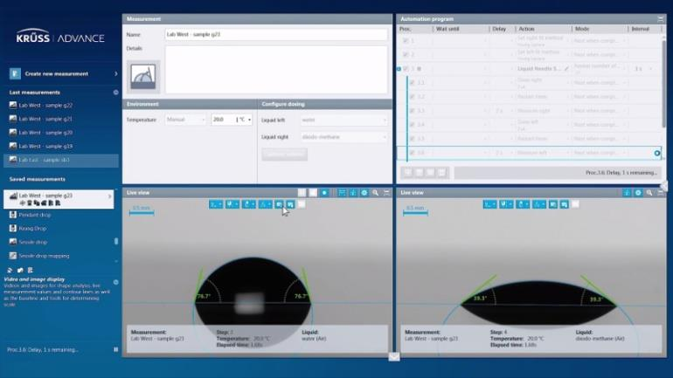The image size is (673, 378).
Task: Uncheck automation step 3.6 checkbox
Action: click(x=412, y=153)
